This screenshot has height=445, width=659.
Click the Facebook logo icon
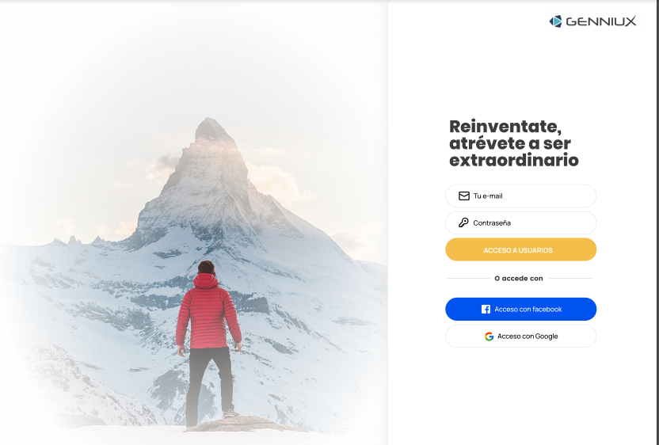coord(486,310)
